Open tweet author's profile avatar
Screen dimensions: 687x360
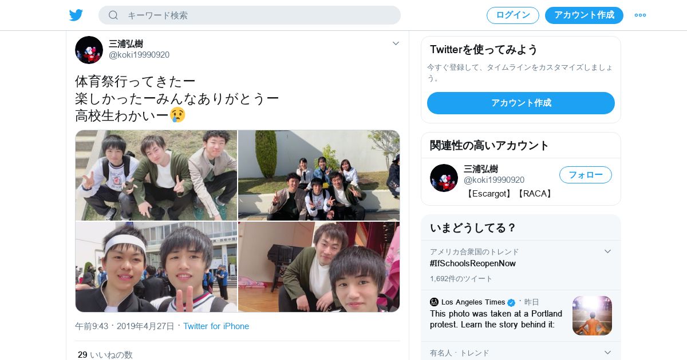coord(89,50)
